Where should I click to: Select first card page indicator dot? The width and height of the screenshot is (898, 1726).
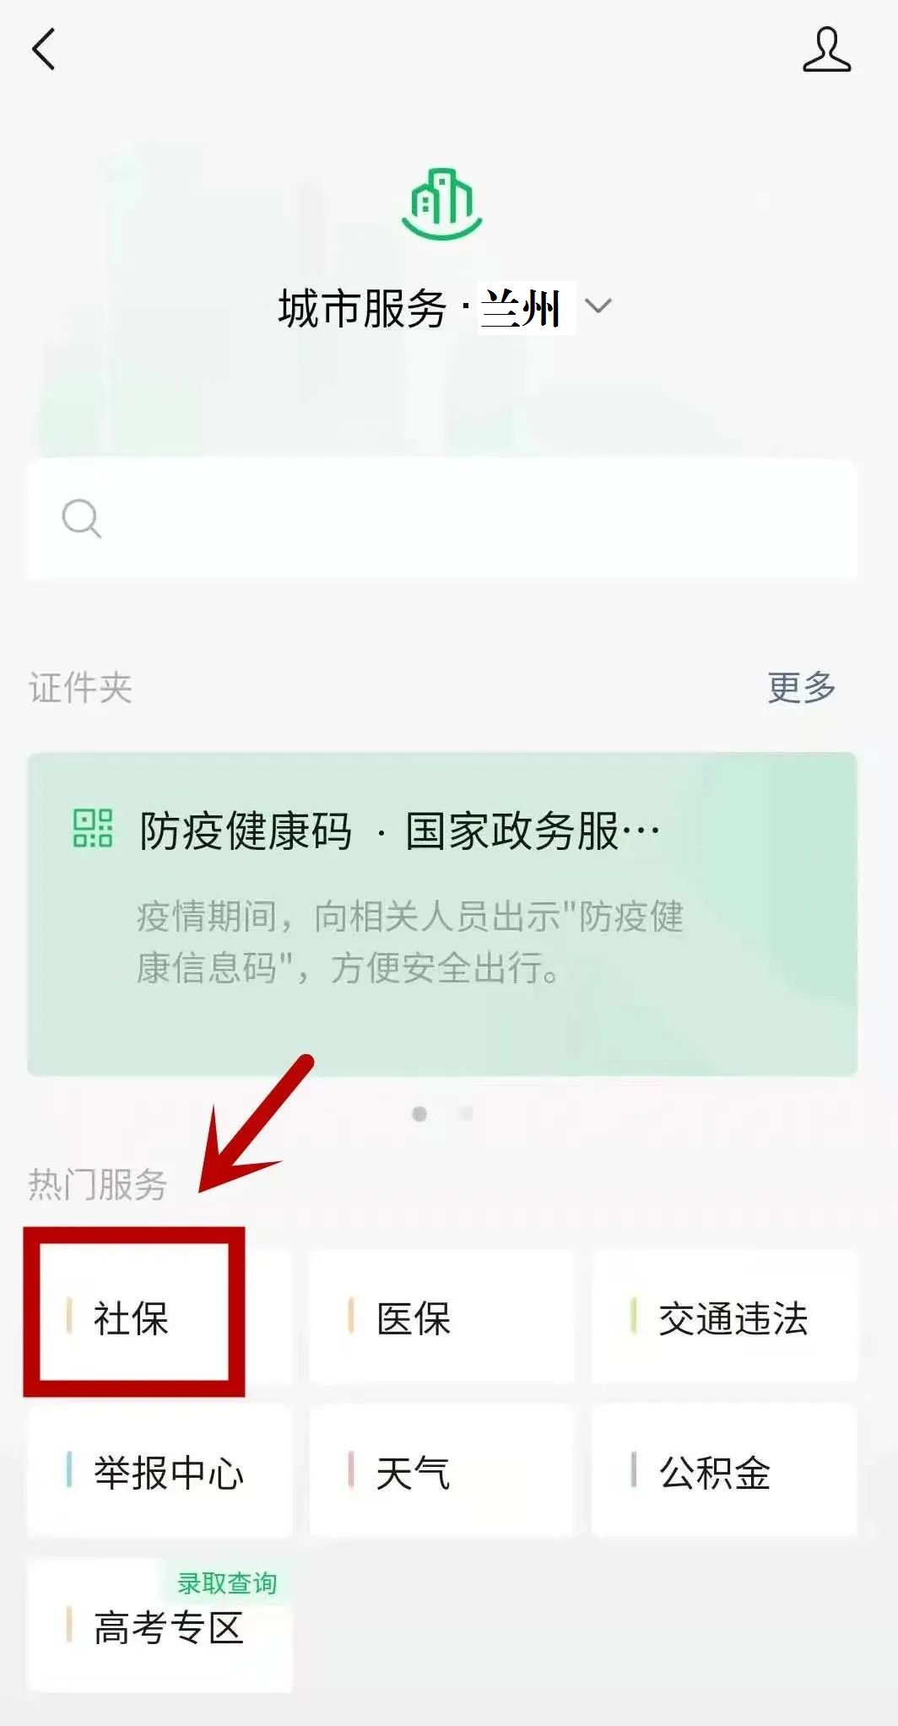click(x=419, y=1114)
